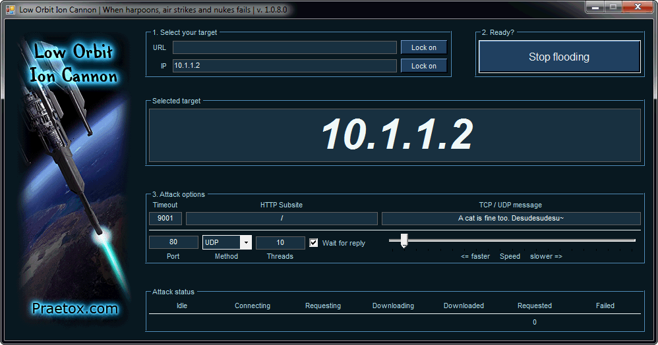Image resolution: width=658 pixels, height=345 pixels.
Task: Click the Port field showing 80
Action: pyautogui.click(x=173, y=242)
